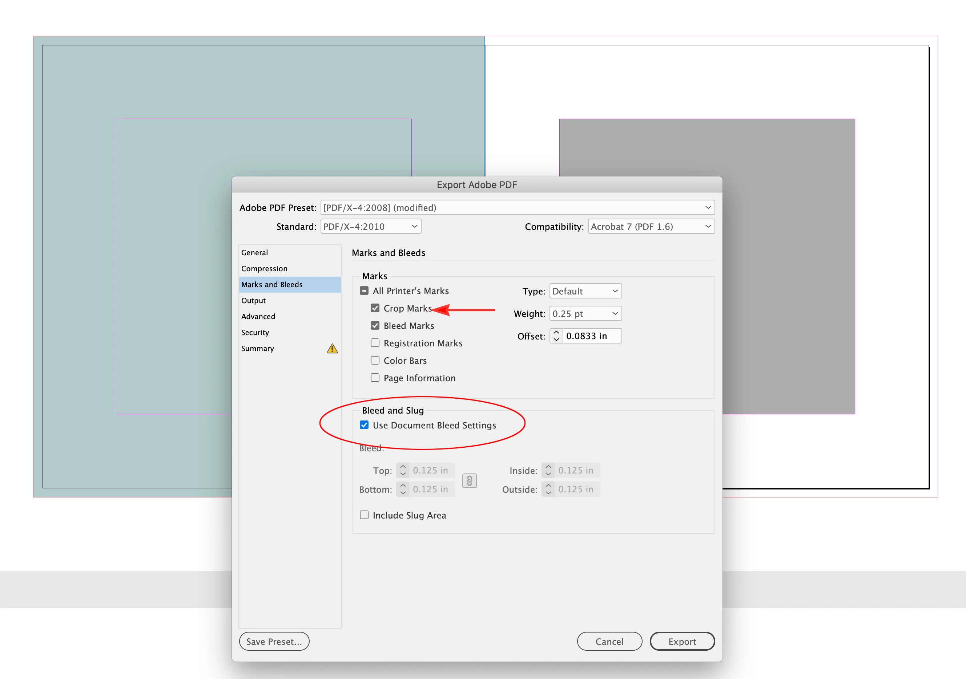Image resolution: width=966 pixels, height=679 pixels.
Task: Enable the Color Bars checkbox
Action: (375, 360)
